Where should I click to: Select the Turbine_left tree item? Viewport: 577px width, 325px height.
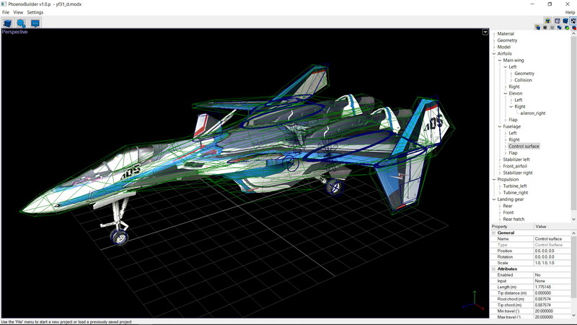(515, 186)
